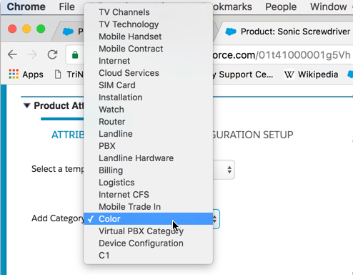Select Device Configuration option

[148, 243]
